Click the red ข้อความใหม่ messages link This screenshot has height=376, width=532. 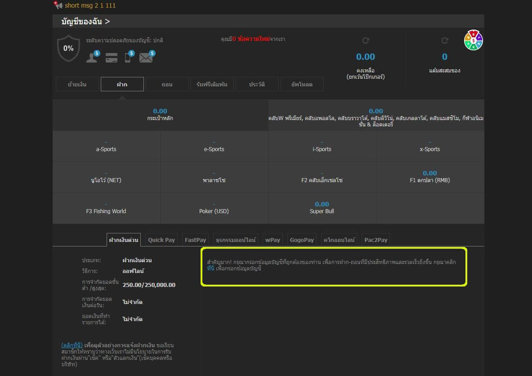pos(251,39)
